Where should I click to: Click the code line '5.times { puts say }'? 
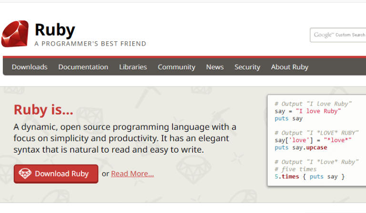click(309, 177)
